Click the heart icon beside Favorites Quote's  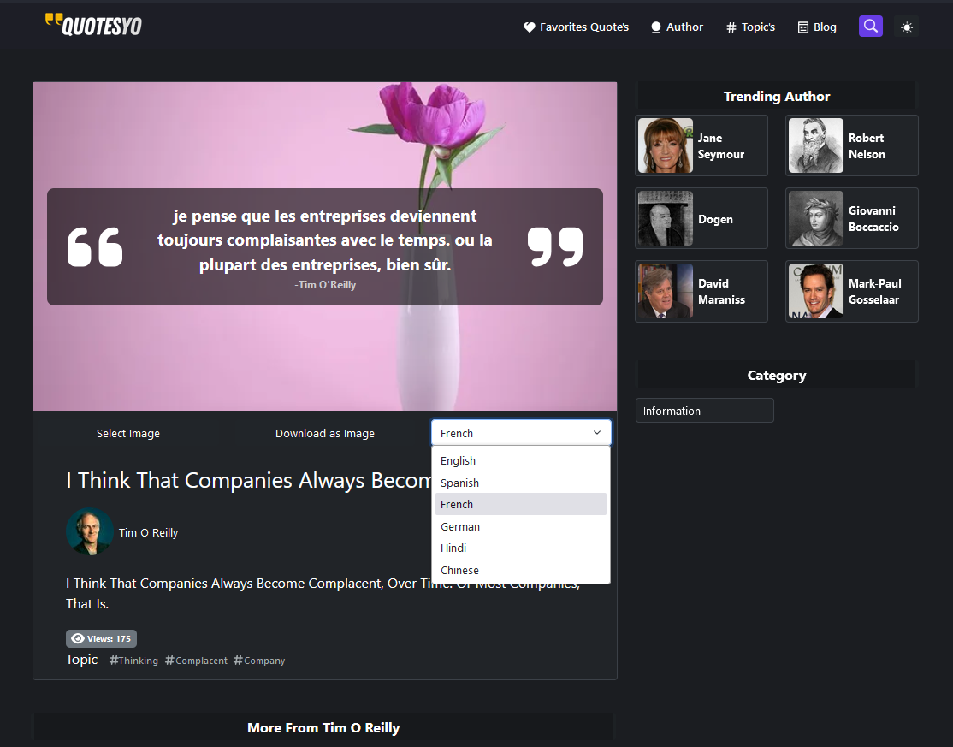click(x=530, y=27)
